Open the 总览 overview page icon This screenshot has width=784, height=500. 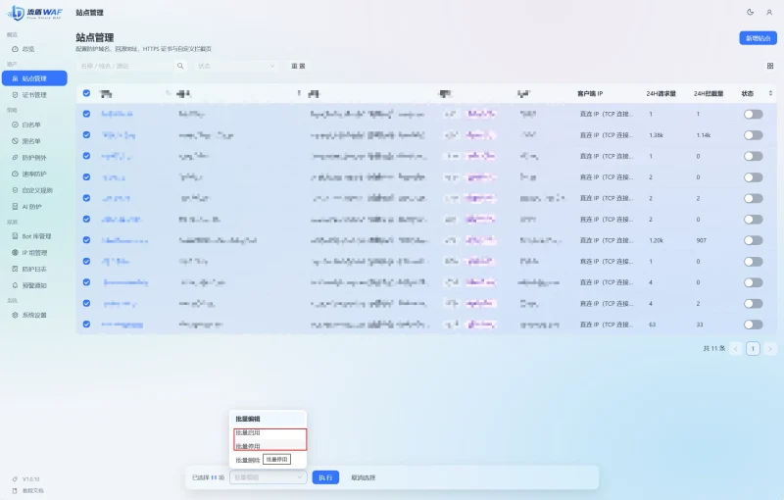point(15,49)
